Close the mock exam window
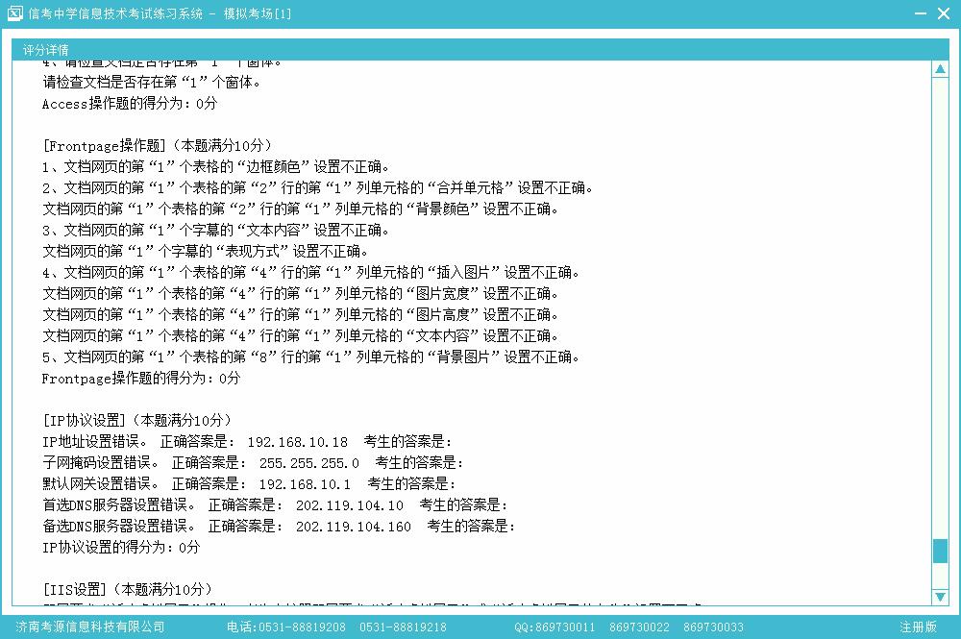Image resolution: width=961 pixels, height=639 pixels. (x=944, y=13)
